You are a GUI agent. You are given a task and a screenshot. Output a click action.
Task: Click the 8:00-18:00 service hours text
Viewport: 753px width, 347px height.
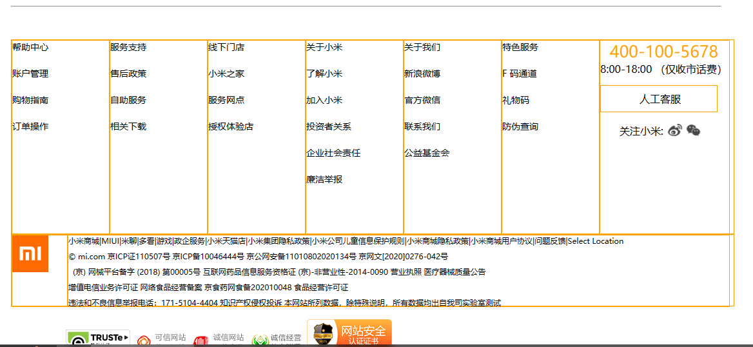pyautogui.click(x=661, y=70)
